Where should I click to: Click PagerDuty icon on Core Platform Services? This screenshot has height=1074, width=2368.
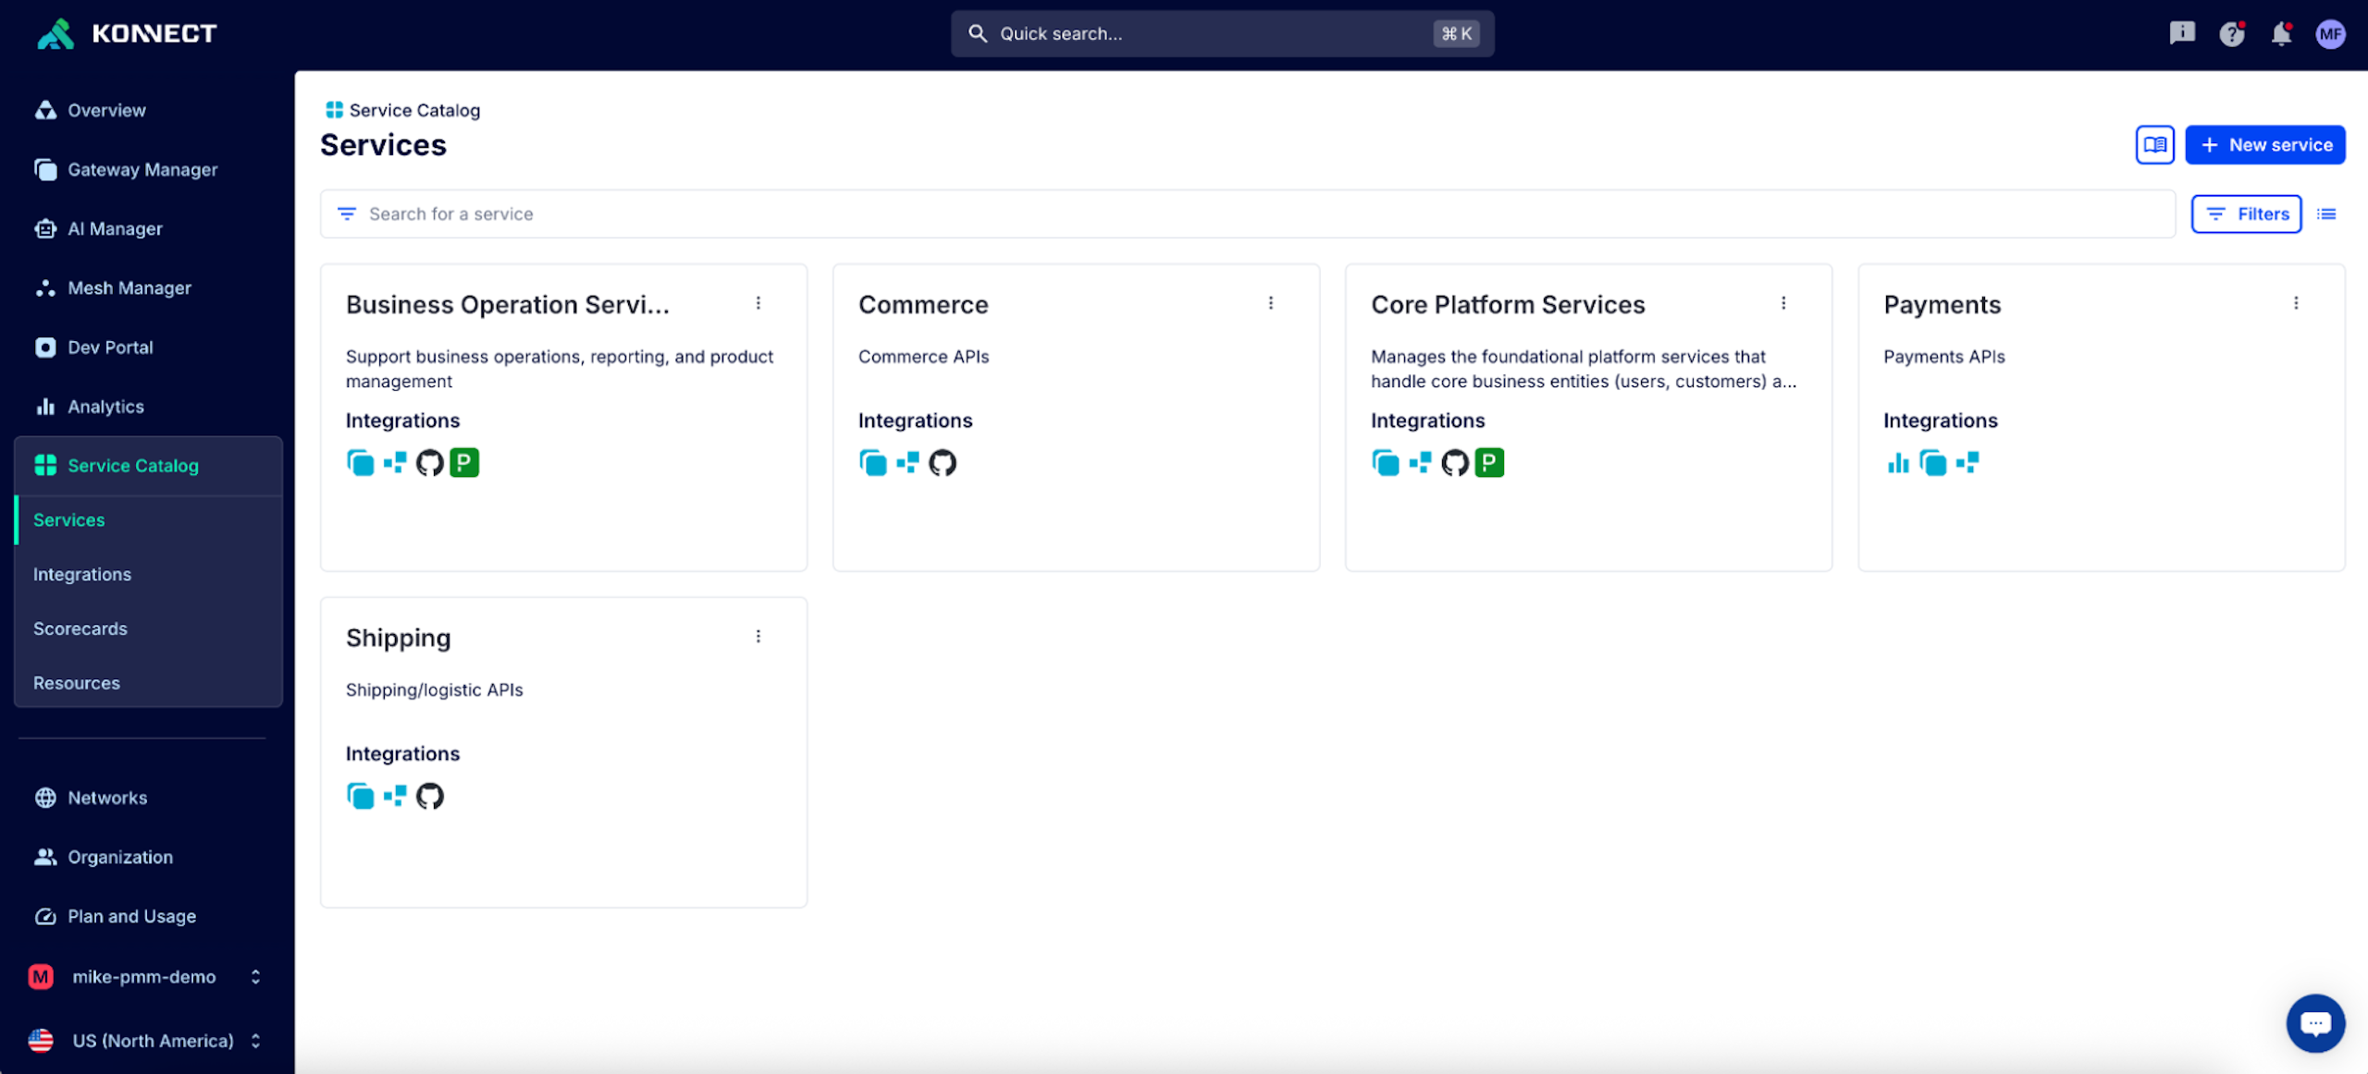(1489, 463)
